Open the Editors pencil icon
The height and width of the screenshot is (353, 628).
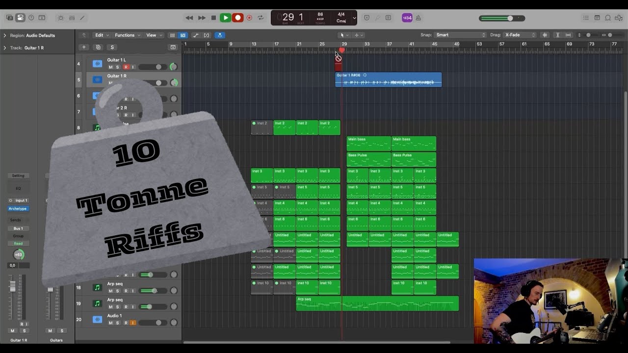(x=82, y=18)
